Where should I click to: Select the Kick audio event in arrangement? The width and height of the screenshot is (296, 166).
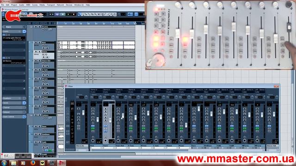pyautogui.click(x=96, y=45)
